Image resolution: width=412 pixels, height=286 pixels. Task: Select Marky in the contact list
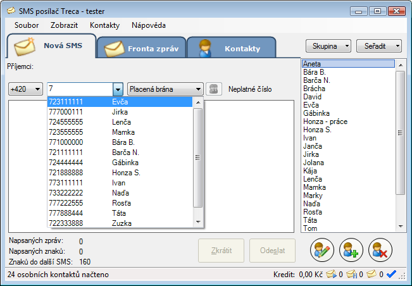(x=349, y=196)
